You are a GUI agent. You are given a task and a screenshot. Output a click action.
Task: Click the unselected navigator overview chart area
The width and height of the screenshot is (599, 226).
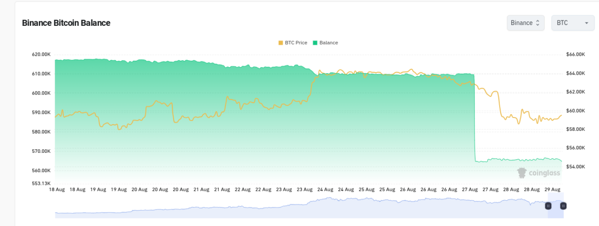[x=299, y=208]
